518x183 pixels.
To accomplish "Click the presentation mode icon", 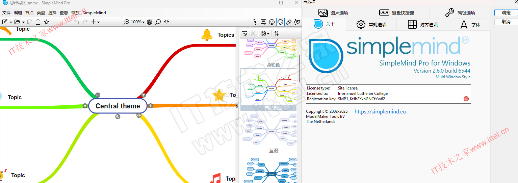I will coord(297,22).
